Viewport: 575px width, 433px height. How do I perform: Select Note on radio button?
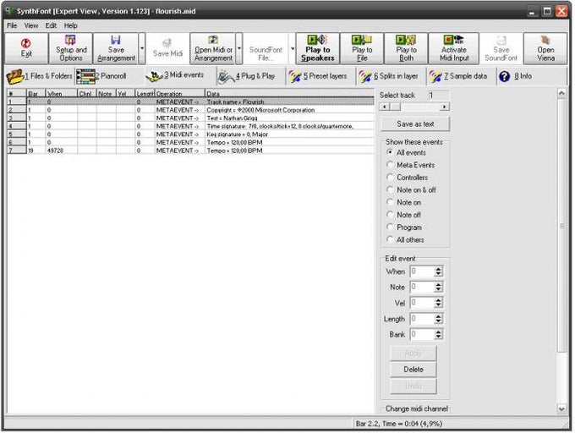(390, 202)
